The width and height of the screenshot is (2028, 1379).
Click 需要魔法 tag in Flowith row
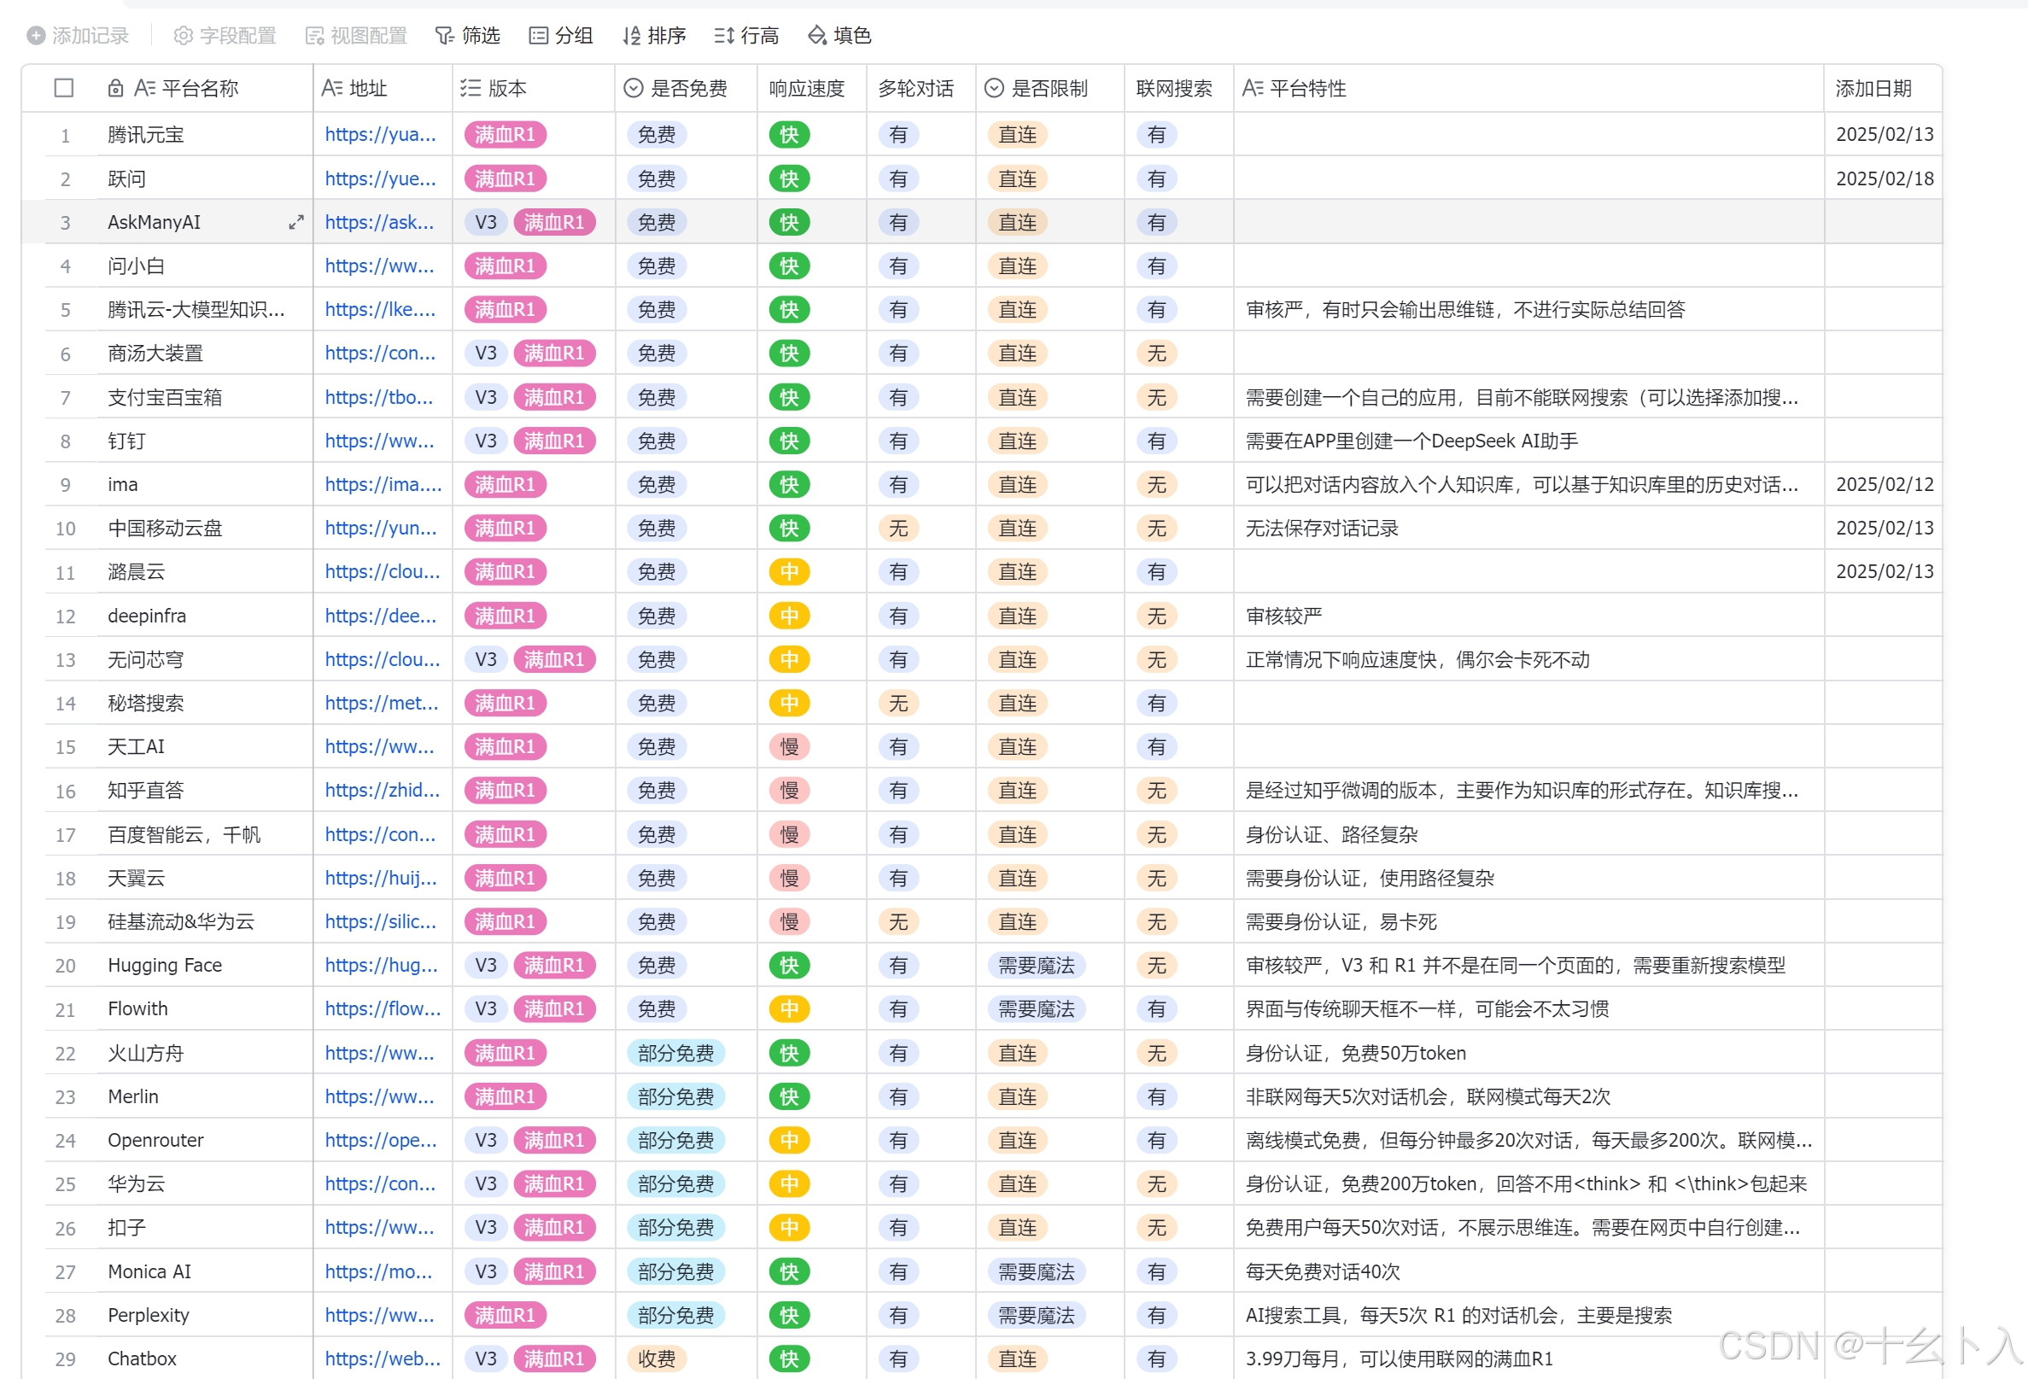(1037, 1009)
